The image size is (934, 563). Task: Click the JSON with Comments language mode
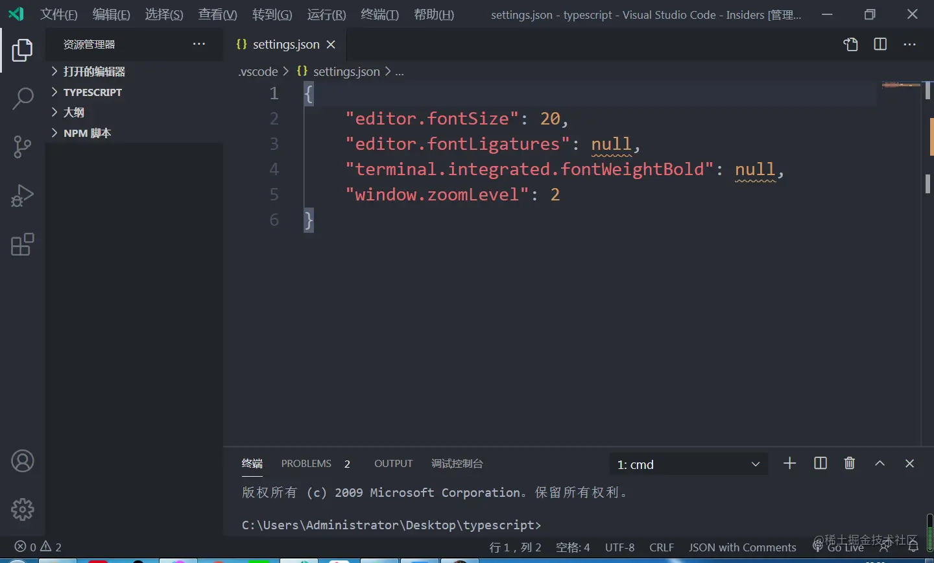click(x=742, y=547)
